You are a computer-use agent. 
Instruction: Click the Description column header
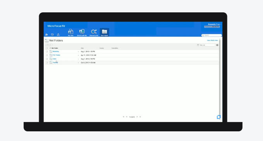pyautogui.click(x=115, y=48)
